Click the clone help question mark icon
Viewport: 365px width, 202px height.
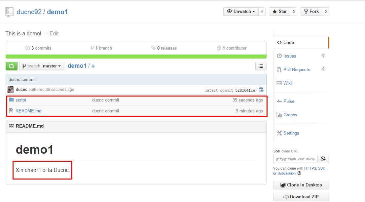tap(299, 173)
